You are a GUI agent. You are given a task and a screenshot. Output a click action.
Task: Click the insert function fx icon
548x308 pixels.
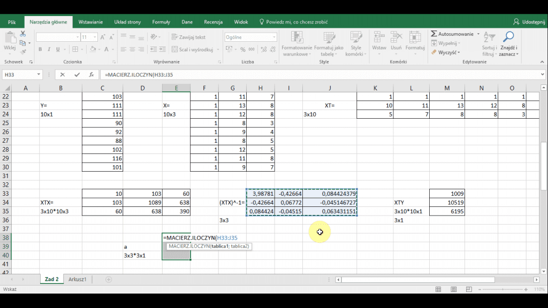point(91,75)
